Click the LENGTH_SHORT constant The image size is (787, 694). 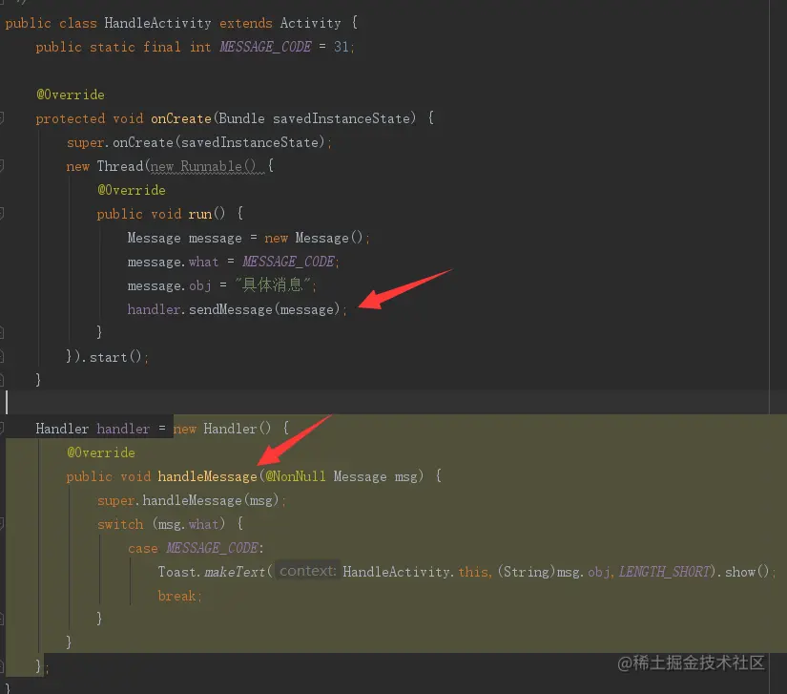coord(665,572)
